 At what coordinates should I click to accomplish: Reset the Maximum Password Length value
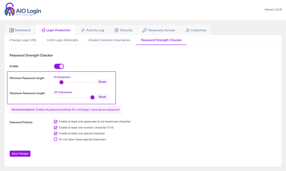point(102,97)
